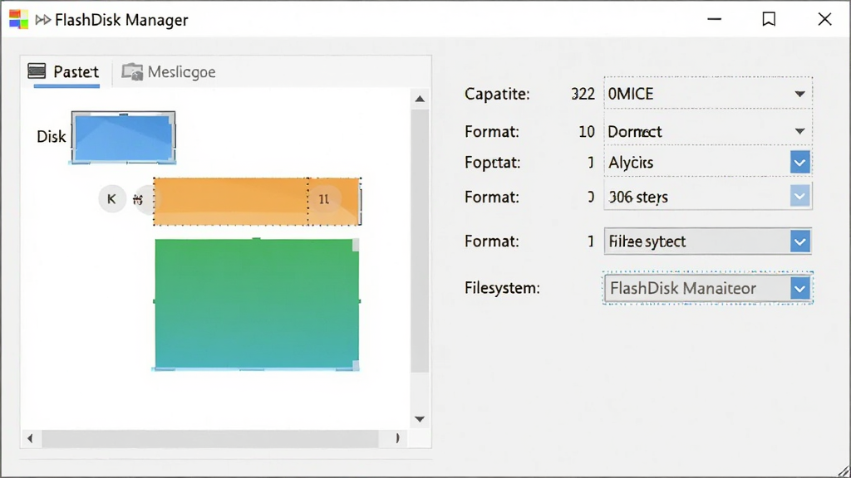Select the large green partition block

pyautogui.click(x=257, y=304)
